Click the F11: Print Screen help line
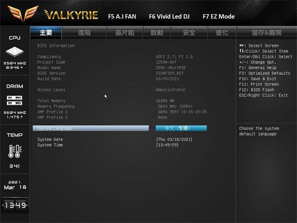The width and height of the screenshot is (297, 223). 259,84
